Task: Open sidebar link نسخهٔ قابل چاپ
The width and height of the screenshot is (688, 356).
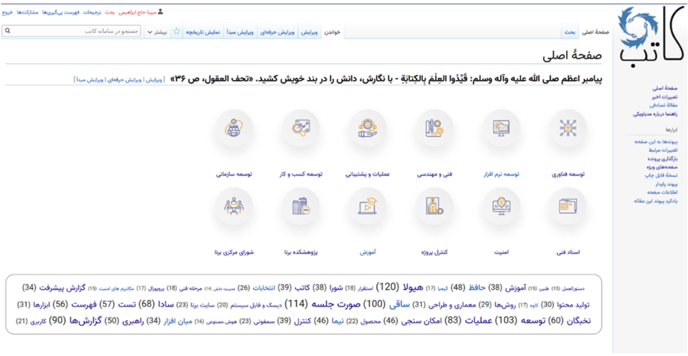Action: pos(661,175)
